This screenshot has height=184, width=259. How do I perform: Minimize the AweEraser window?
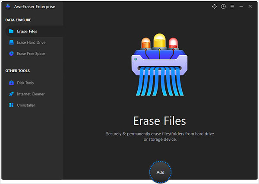241,6
